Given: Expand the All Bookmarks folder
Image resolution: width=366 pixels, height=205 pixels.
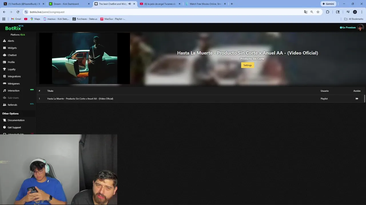Looking at the screenshot, I should click(x=354, y=19).
